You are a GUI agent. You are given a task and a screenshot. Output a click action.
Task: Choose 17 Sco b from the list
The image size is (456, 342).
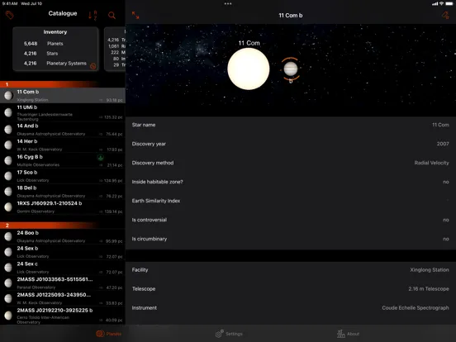[x=63, y=176]
